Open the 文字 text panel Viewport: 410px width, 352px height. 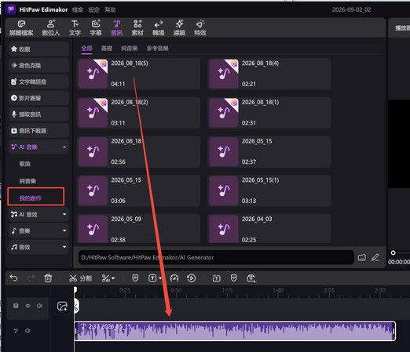75,28
